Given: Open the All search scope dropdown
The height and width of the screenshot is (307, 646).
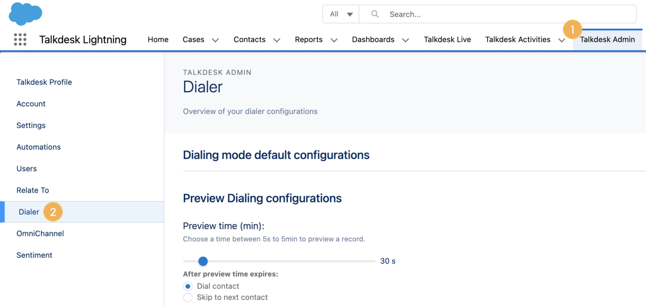Looking at the screenshot, I should (x=341, y=14).
